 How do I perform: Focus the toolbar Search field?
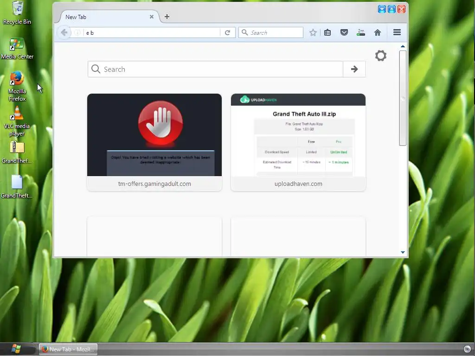271,33
